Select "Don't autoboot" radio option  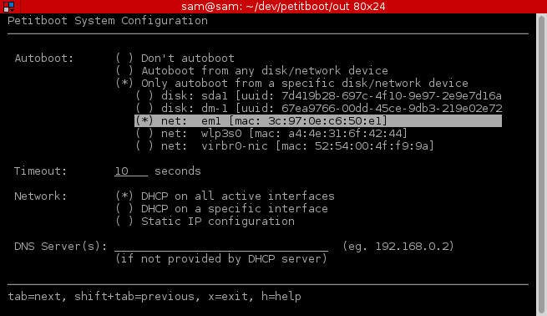[175, 58]
